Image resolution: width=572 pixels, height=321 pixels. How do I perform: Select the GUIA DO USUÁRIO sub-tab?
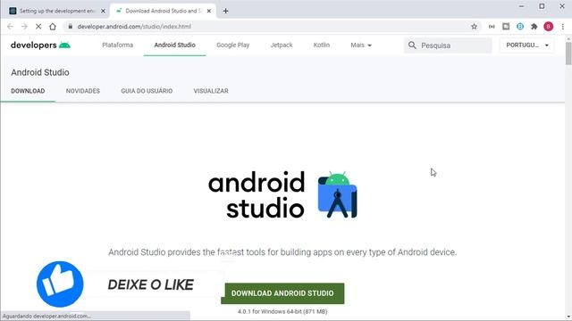click(x=147, y=91)
